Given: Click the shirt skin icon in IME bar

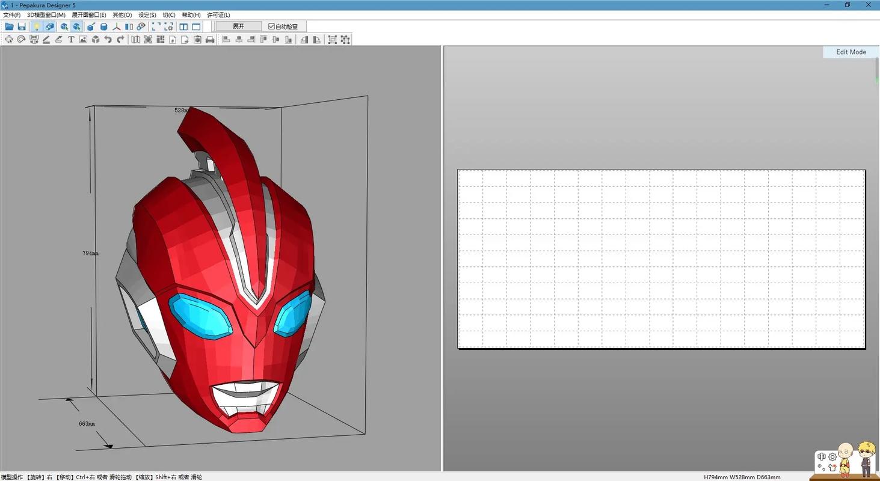Looking at the screenshot, I should tap(832, 467).
